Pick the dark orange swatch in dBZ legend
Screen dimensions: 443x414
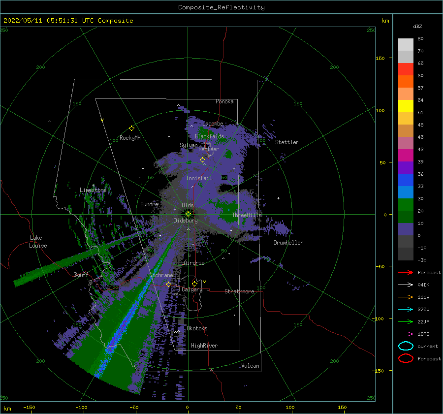(x=406, y=81)
